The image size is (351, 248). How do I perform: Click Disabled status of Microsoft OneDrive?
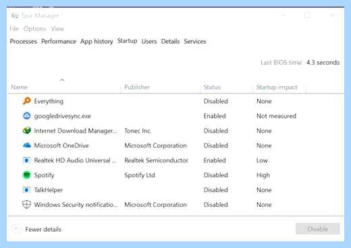(x=216, y=146)
